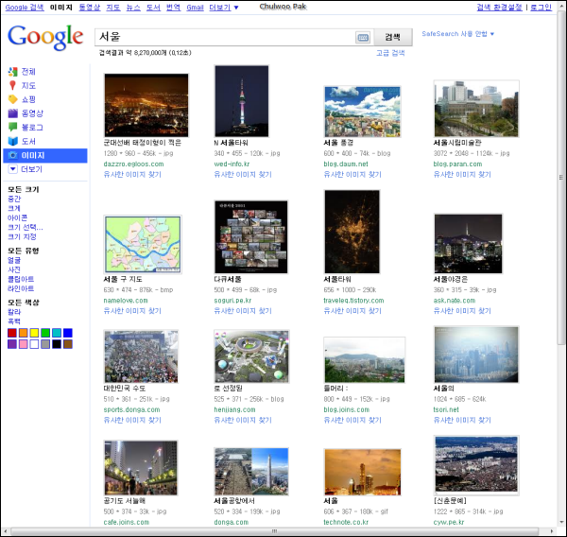Click the Google logo
Viewport: 567px width, 537px height.
coord(45,37)
